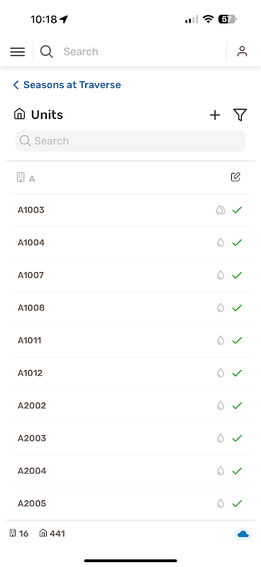Open the units filter funnel icon

pyautogui.click(x=240, y=115)
